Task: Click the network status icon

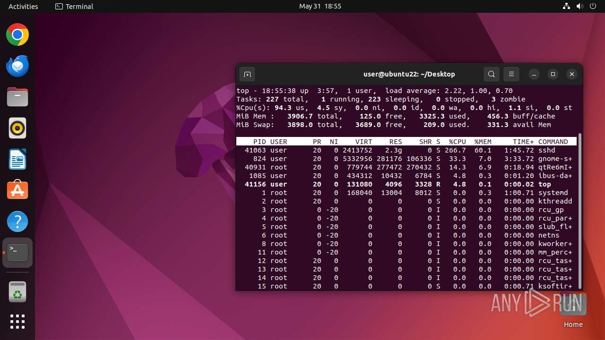Action: pos(566,6)
